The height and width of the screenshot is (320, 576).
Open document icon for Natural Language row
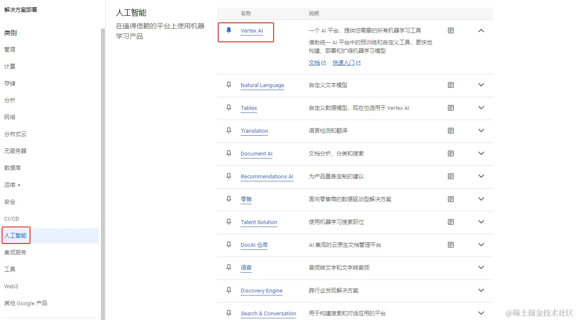pos(451,85)
